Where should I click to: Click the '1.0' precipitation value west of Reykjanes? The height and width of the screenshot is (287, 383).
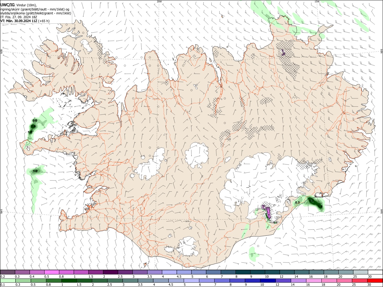point(35,171)
